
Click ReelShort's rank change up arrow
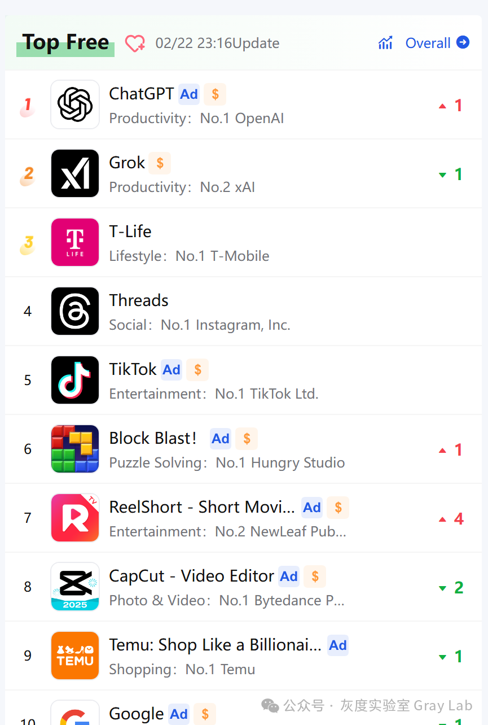443,519
